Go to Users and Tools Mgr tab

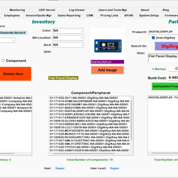[x=113, y=10]
